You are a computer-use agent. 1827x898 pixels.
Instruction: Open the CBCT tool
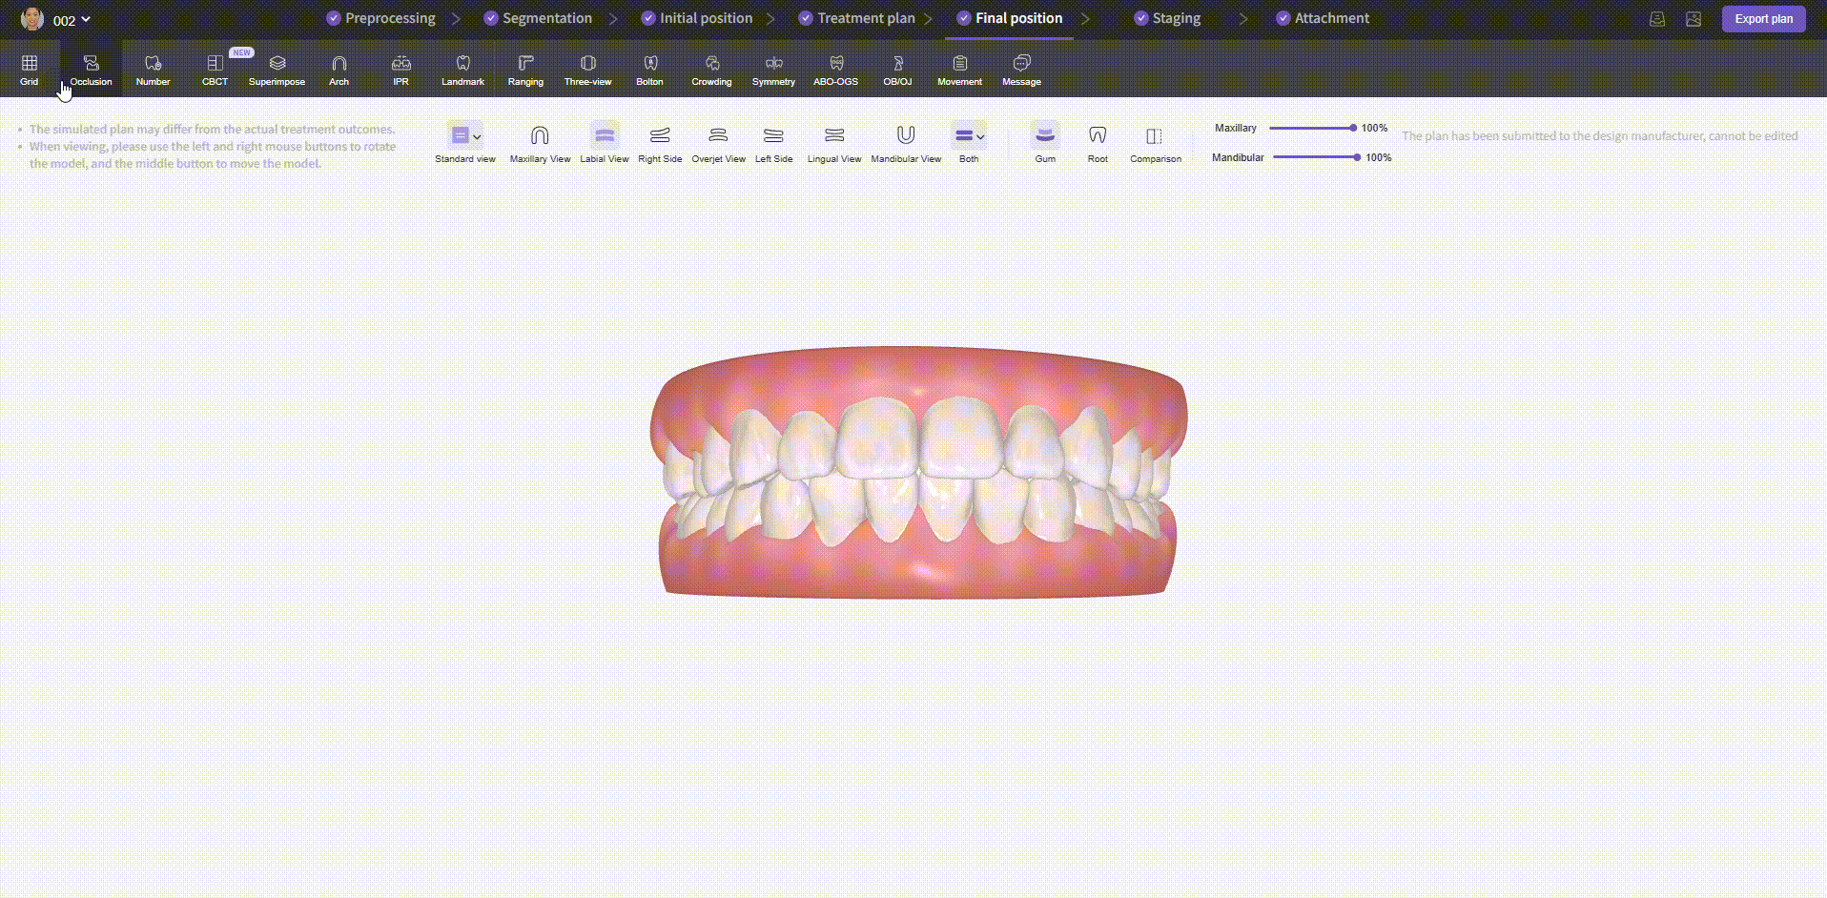coord(215,71)
